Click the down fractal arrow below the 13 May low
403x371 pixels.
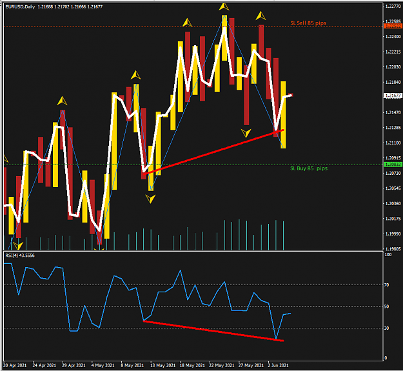tap(150, 199)
